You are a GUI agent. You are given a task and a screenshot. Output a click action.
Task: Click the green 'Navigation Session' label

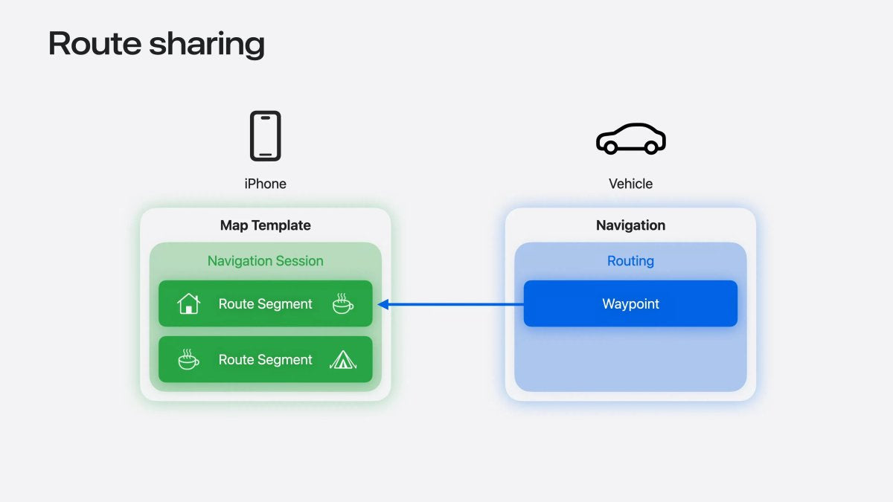tap(266, 261)
